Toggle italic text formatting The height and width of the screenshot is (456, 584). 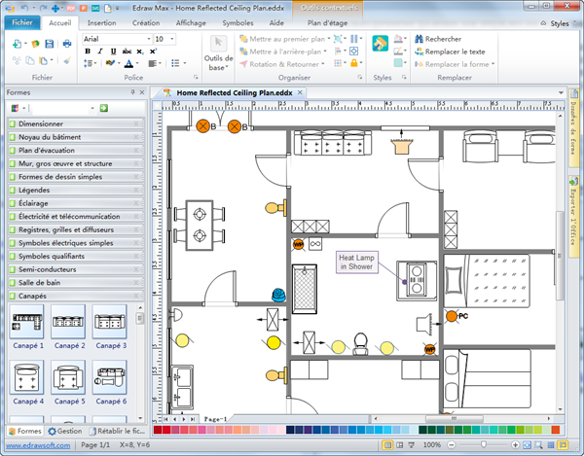coord(100,52)
